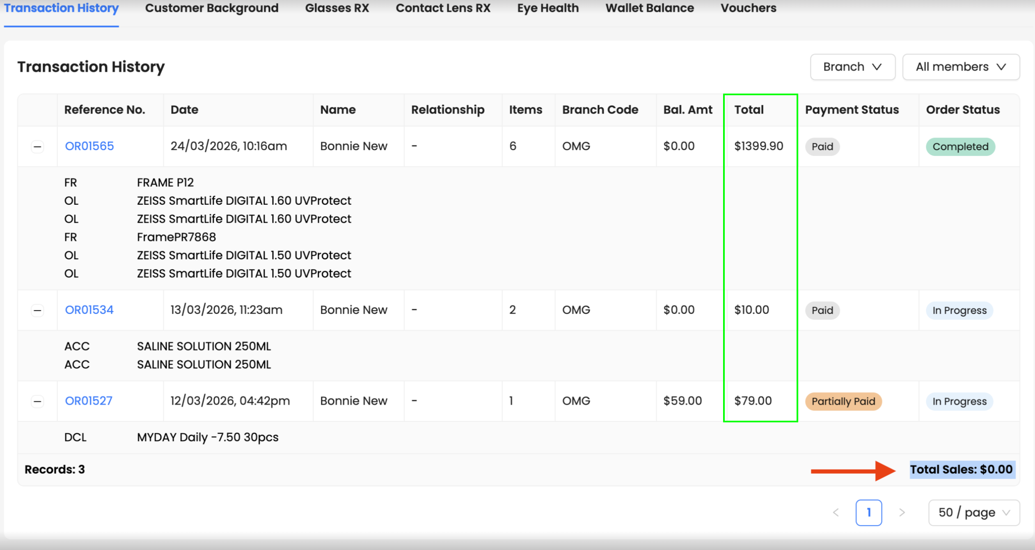
Task: Collapse the OR01565 order row
Action: point(37,147)
